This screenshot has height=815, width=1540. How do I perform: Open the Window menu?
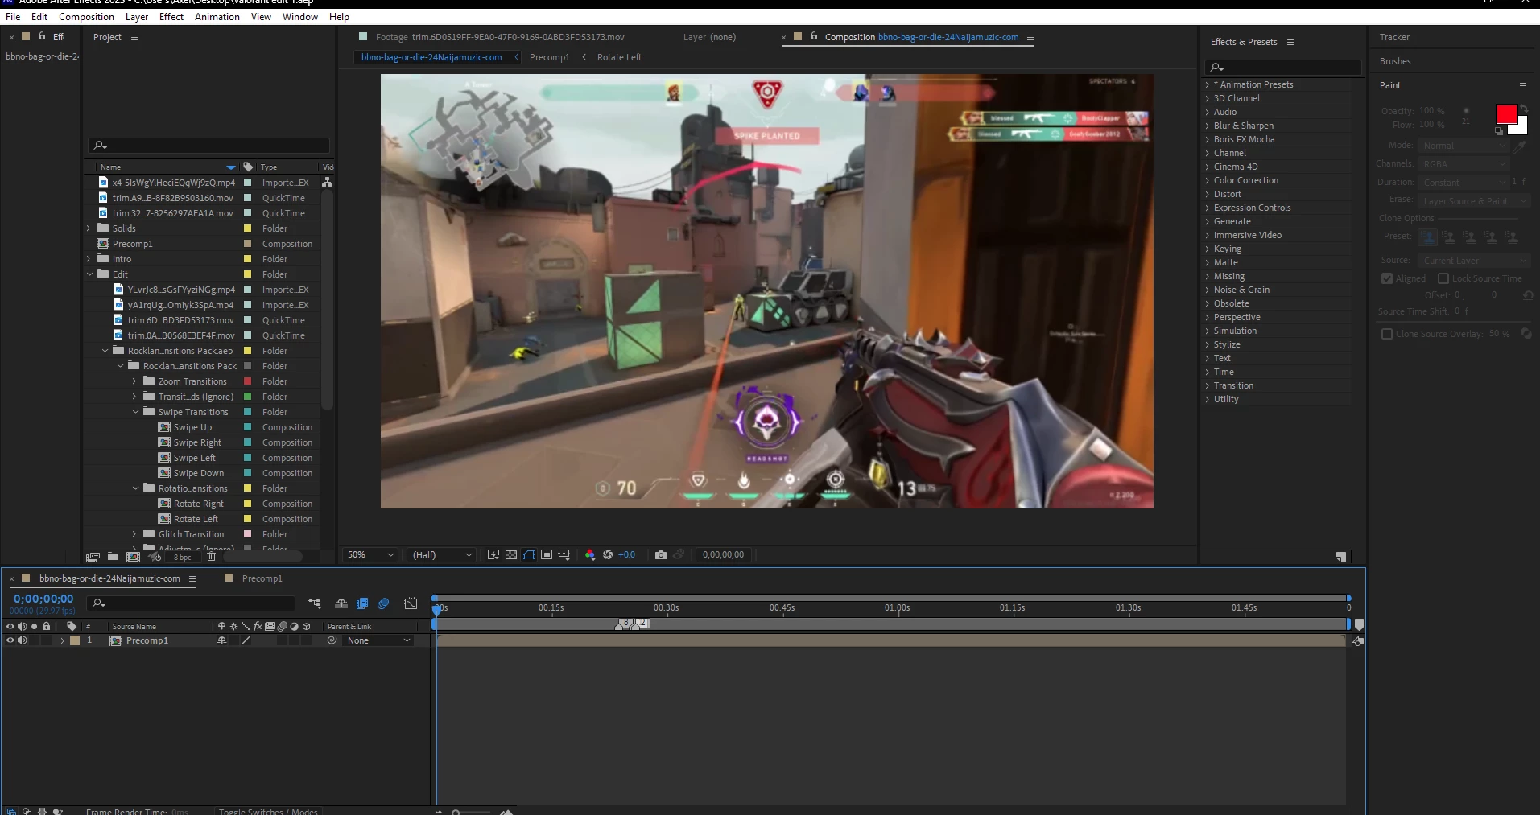click(x=300, y=17)
